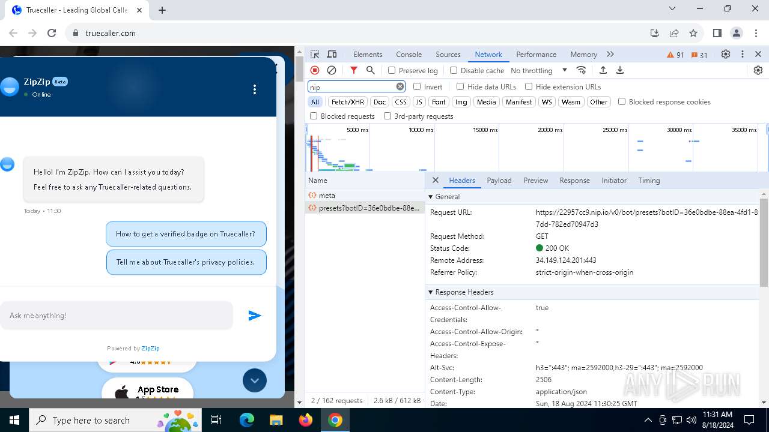Clear the network log

[332, 70]
